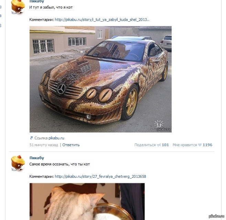
Task: Click the 1196 likes counter
Action: click(207, 145)
